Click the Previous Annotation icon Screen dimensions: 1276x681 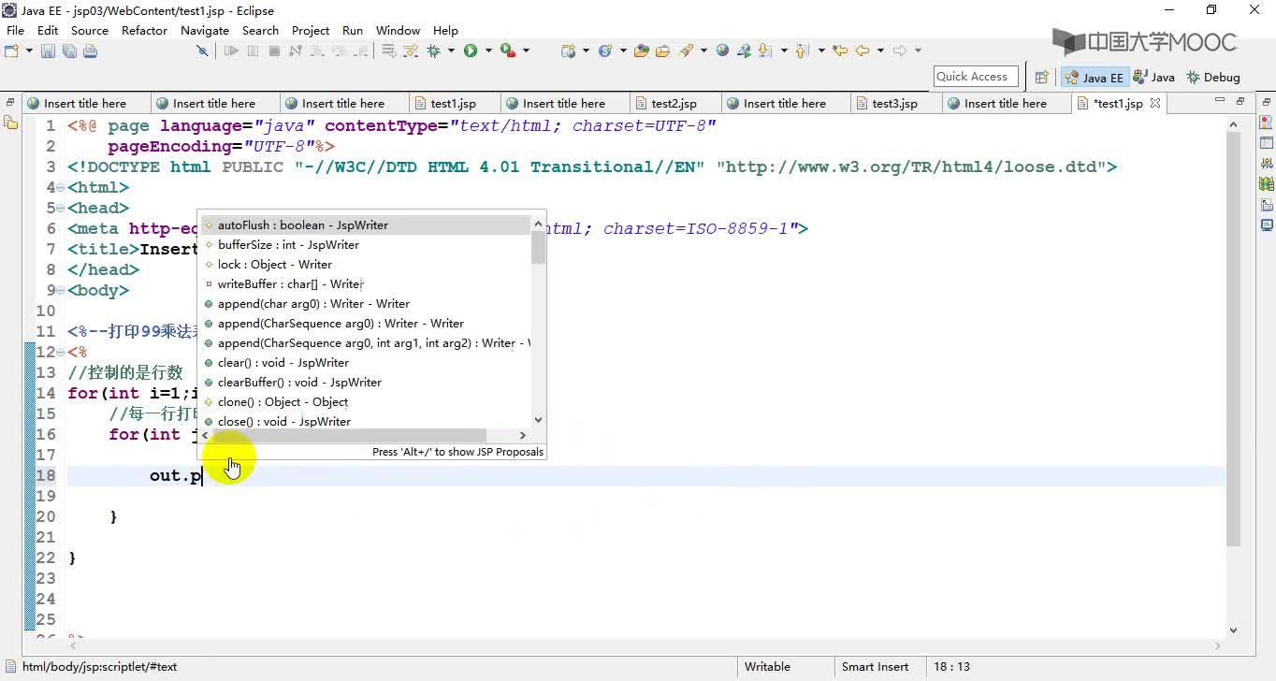point(802,51)
